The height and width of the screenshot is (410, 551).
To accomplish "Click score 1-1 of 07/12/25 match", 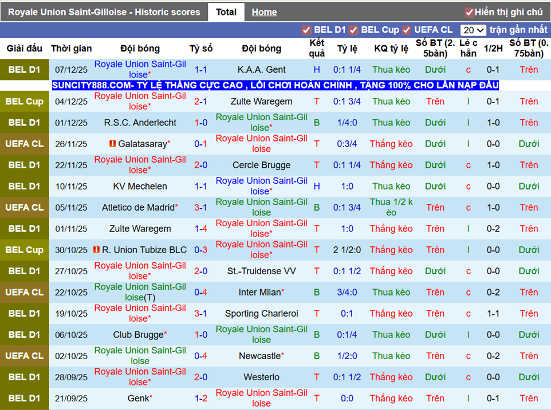I will pyautogui.click(x=200, y=69).
